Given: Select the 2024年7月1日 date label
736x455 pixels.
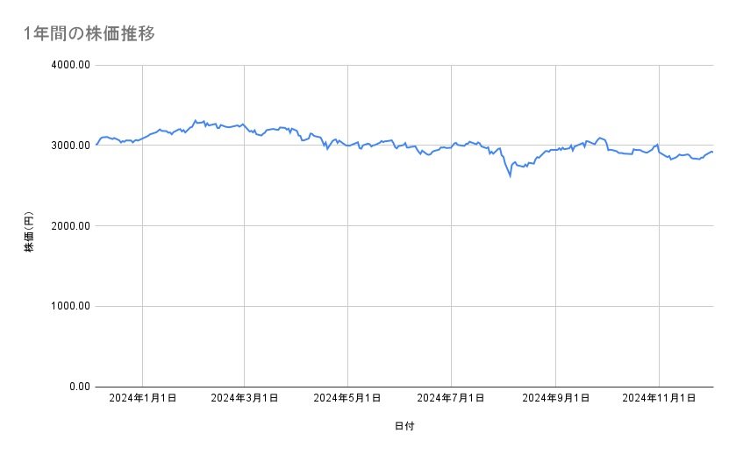Looking at the screenshot, I should 451,399.
